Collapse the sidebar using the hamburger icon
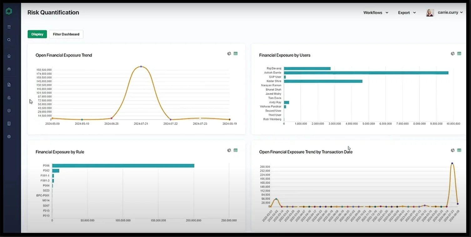The width and height of the screenshot is (471, 237). pyautogui.click(x=9, y=27)
